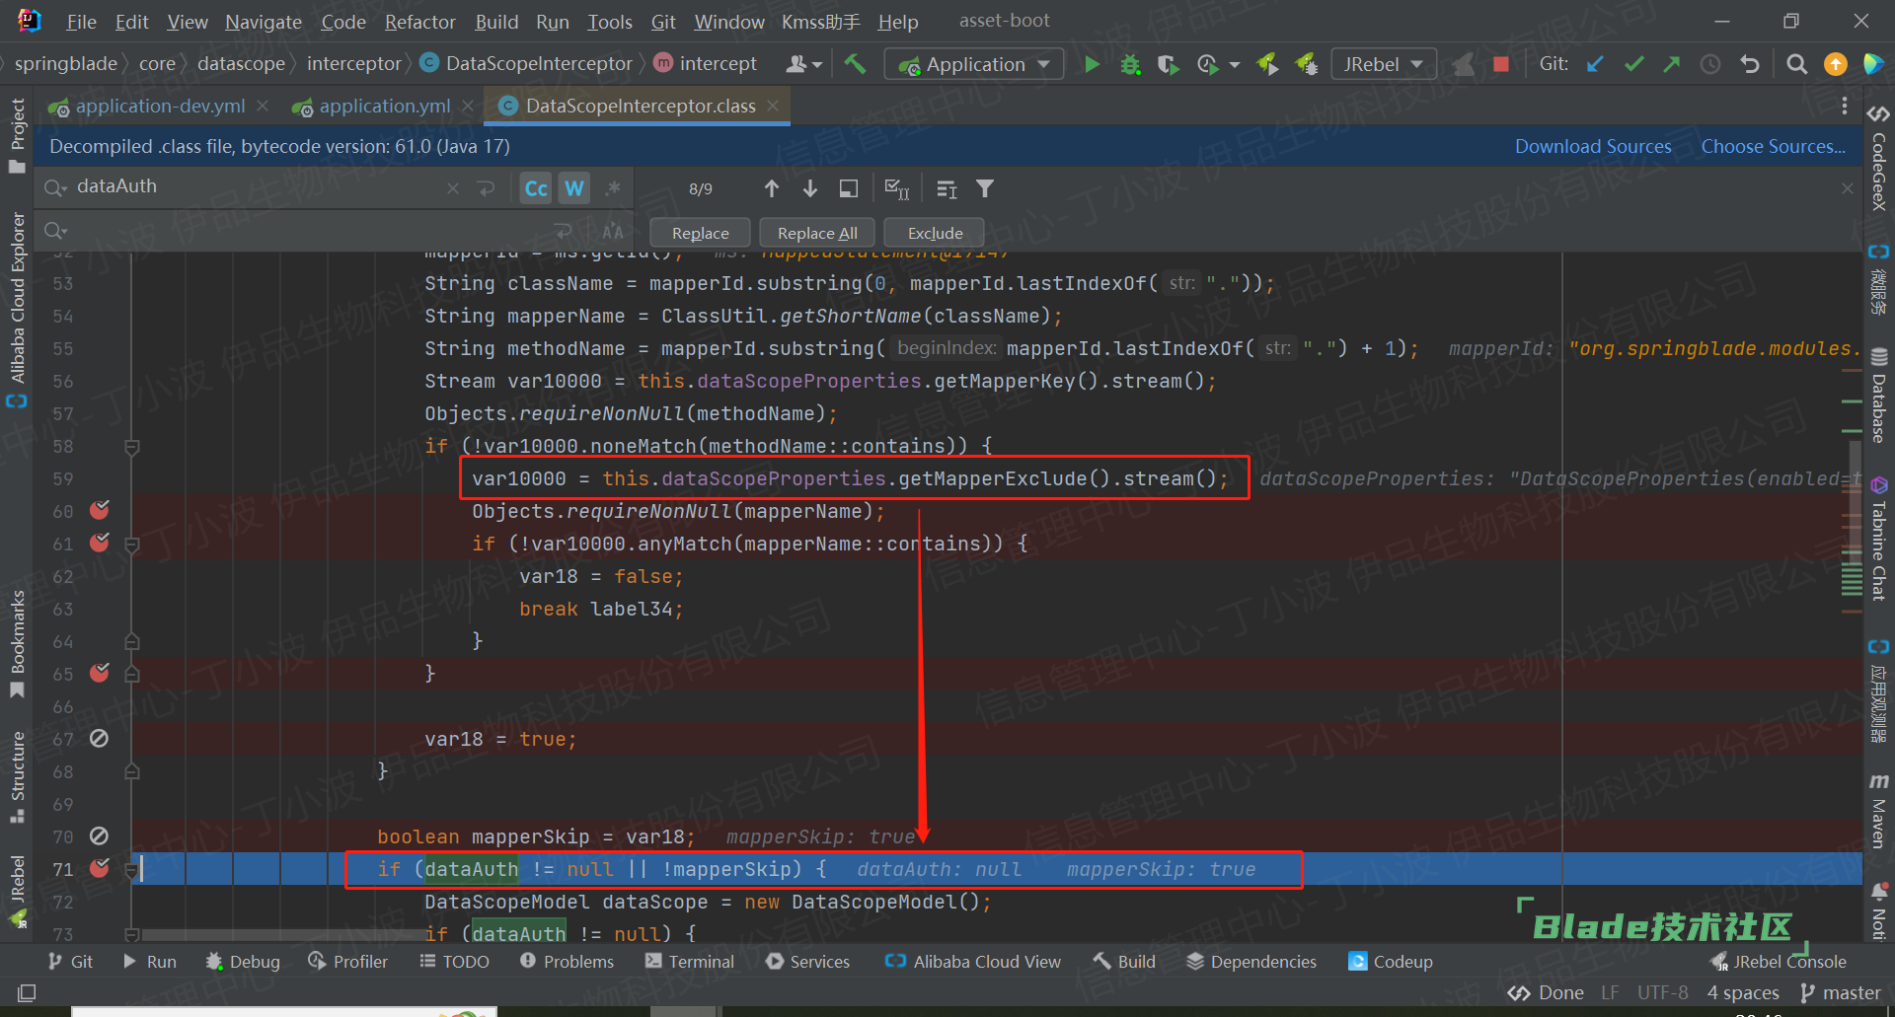Toggle Match Case Cc option
Image resolution: width=1895 pixels, height=1017 pixels.
[536, 188]
